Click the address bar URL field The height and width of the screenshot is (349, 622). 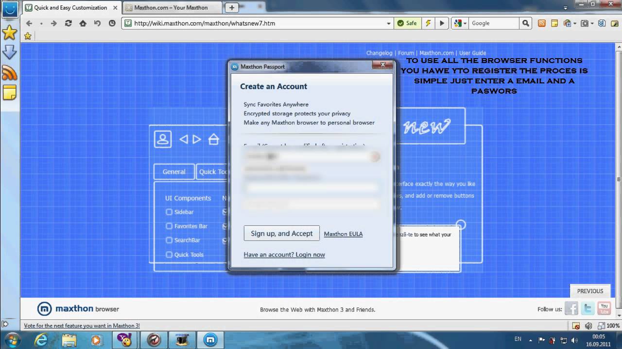(258, 23)
